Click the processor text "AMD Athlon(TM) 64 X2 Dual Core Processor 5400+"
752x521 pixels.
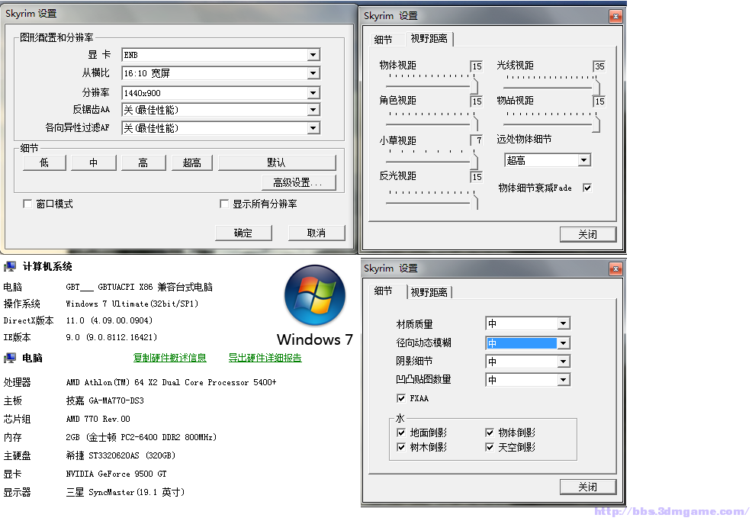click(x=171, y=382)
